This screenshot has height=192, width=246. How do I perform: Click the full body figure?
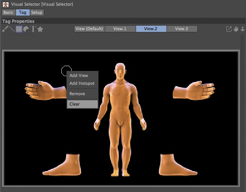point(120,120)
